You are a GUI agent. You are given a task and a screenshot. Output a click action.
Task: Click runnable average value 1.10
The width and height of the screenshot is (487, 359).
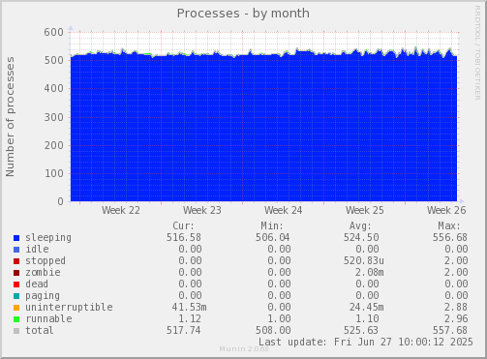[x=367, y=318]
